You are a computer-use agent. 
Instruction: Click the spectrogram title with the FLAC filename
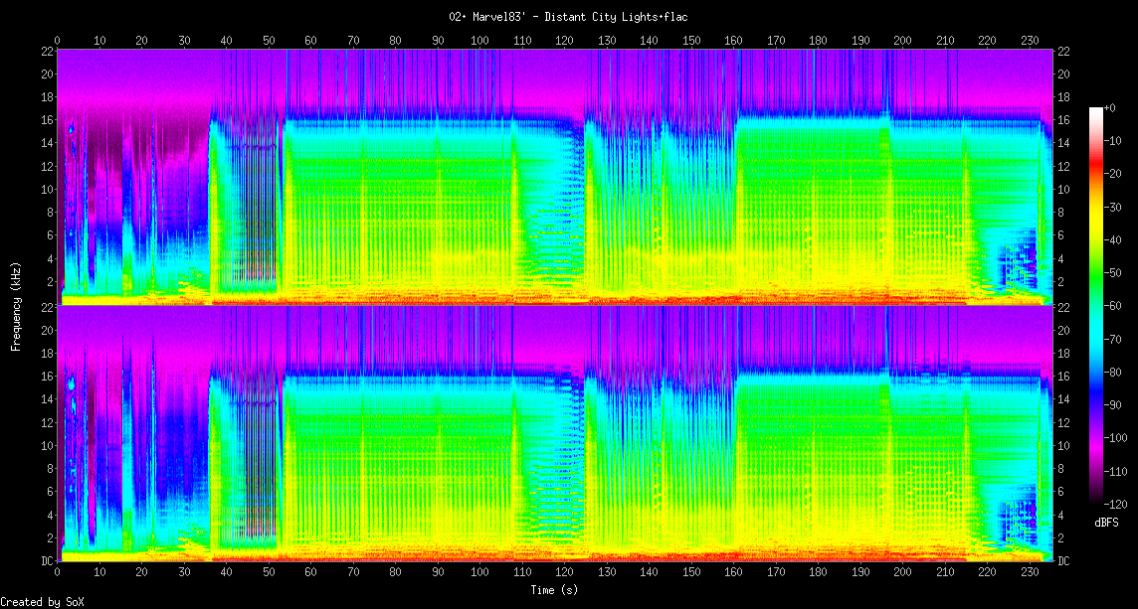[x=568, y=17]
